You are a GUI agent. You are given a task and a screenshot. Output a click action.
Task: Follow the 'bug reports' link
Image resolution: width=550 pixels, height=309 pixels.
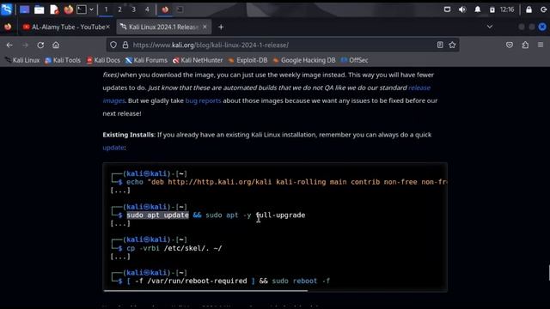pos(203,100)
